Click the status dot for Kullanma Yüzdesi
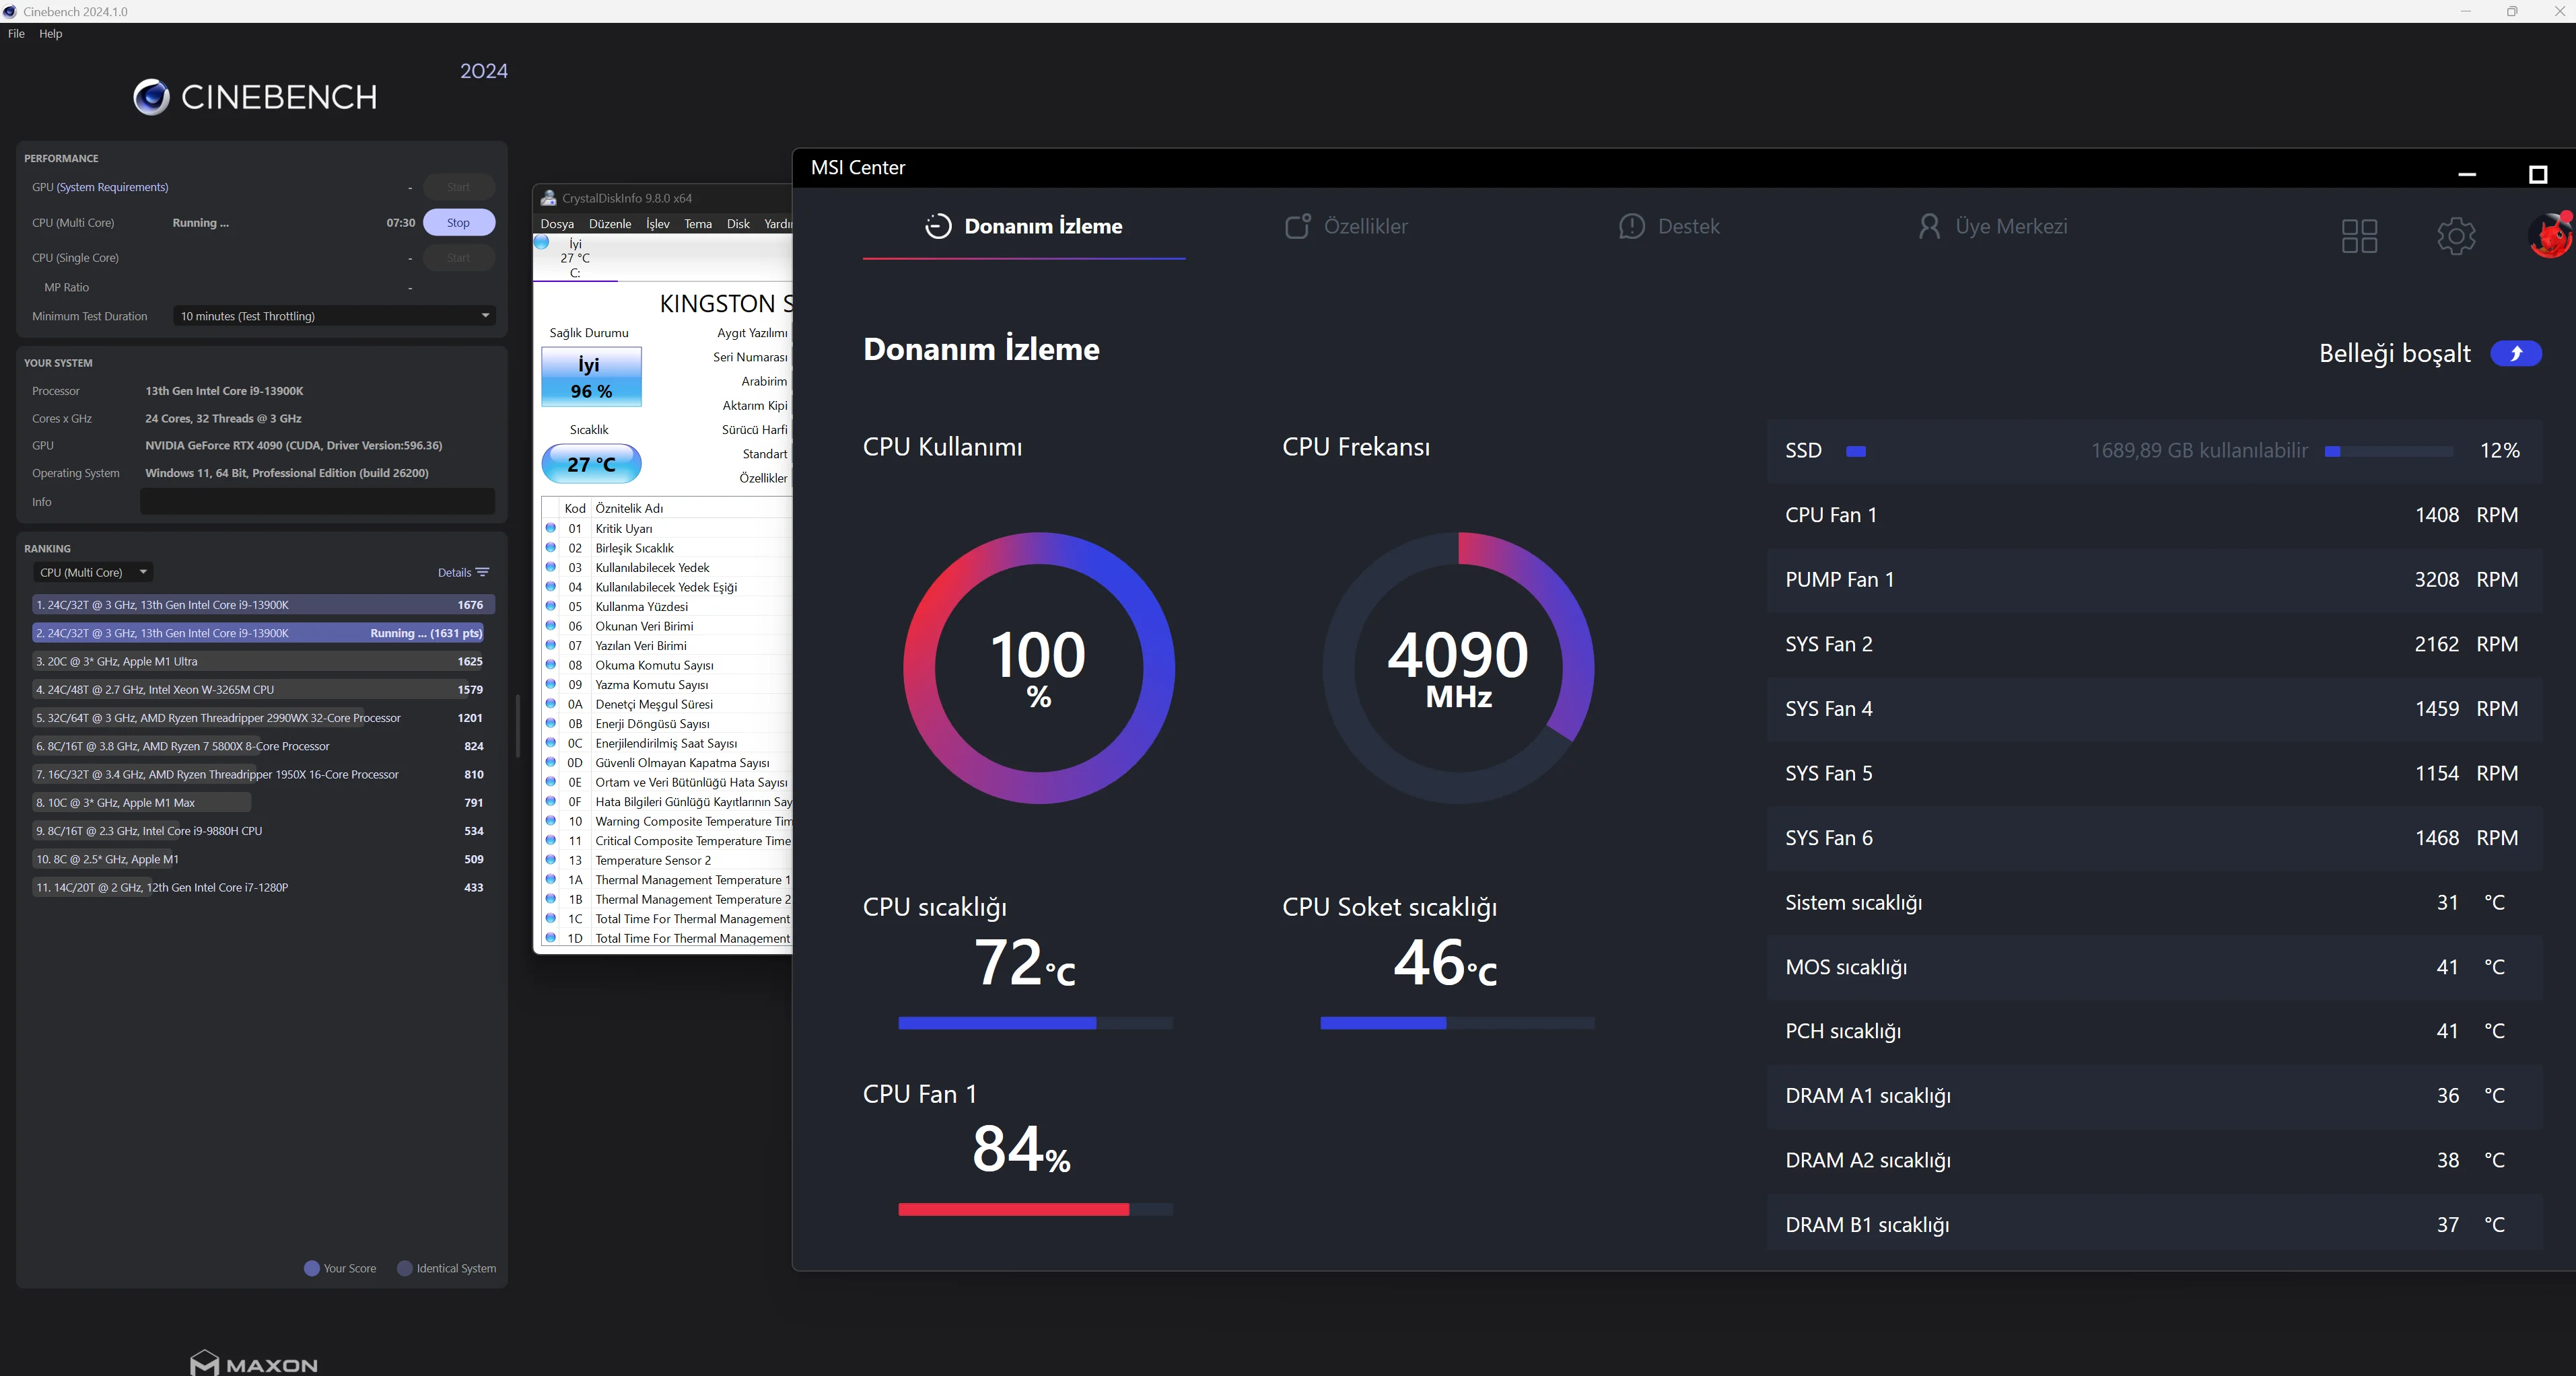2576x1376 pixels. click(550, 606)
